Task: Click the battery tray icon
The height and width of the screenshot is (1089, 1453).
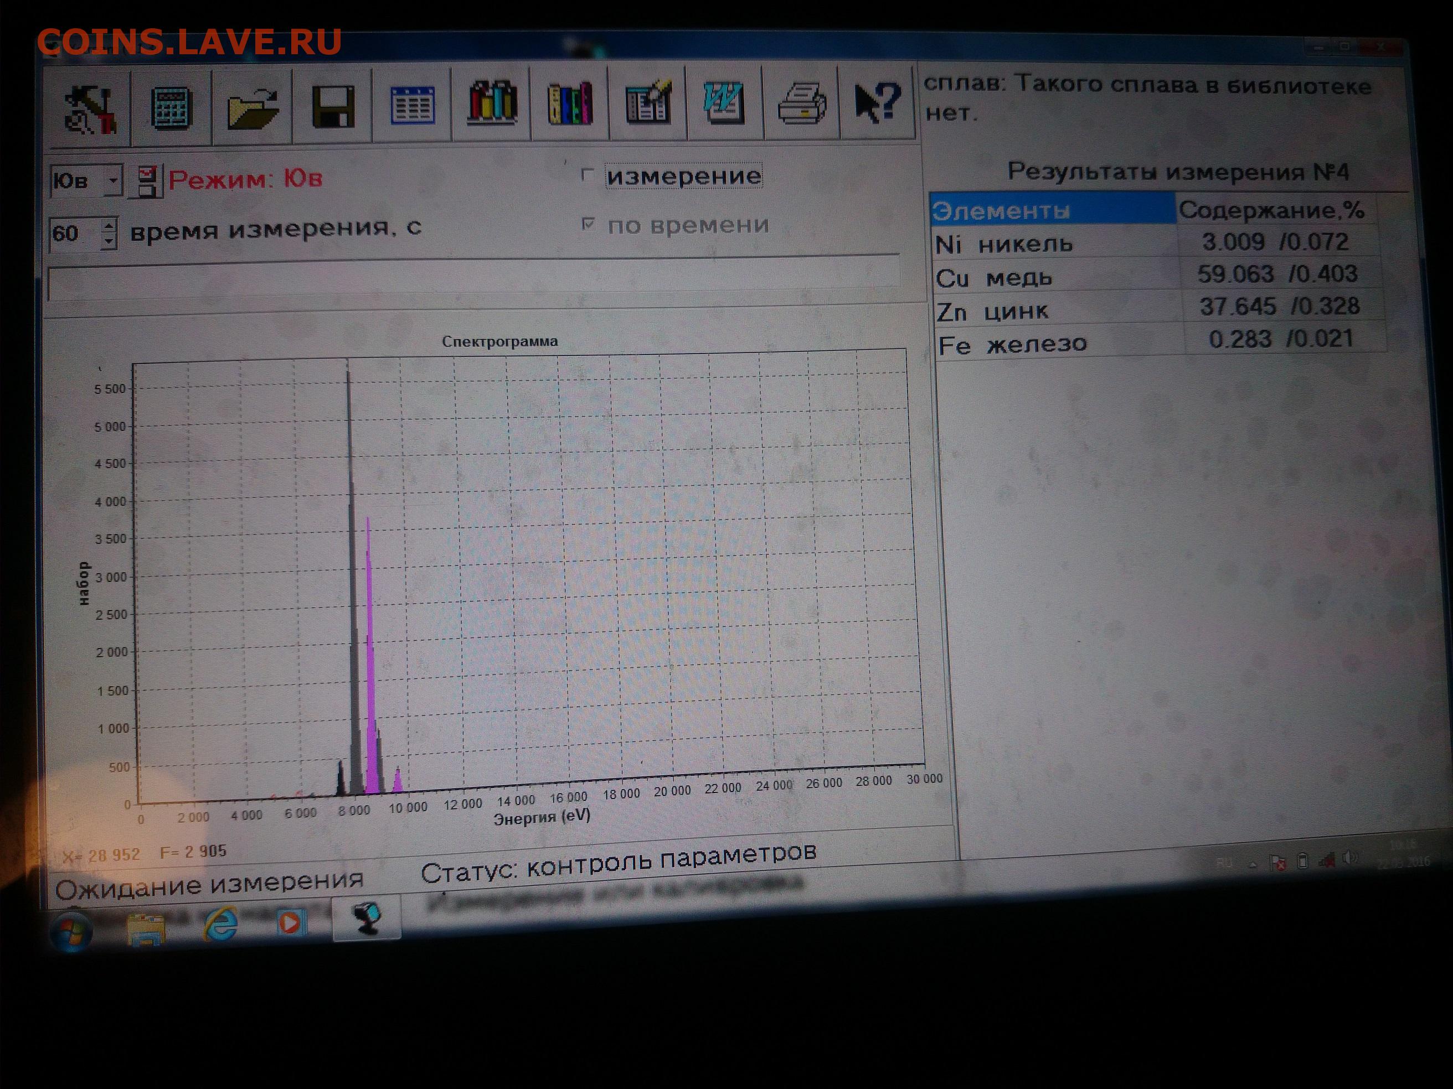Action: click(x=1303, y=860)
